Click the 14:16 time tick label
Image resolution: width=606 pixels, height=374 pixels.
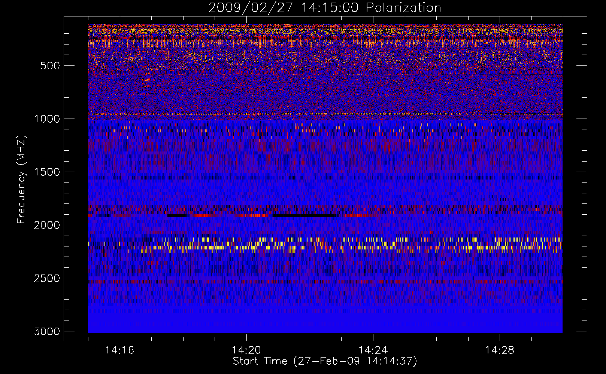pyautogui.click(x=119, y=350)
